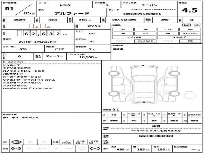The height and width of the screenshot is (153, 204).
Task: Click the body type ミニバン
Action: tap(149, 5)
